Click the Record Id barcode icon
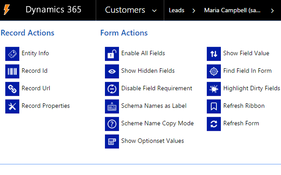The image size is (281, 175). tap(12, 71)
